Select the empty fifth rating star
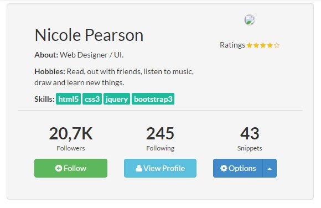Image resolution: width=321 pixels, height=208 pixels. click(277, 45)
